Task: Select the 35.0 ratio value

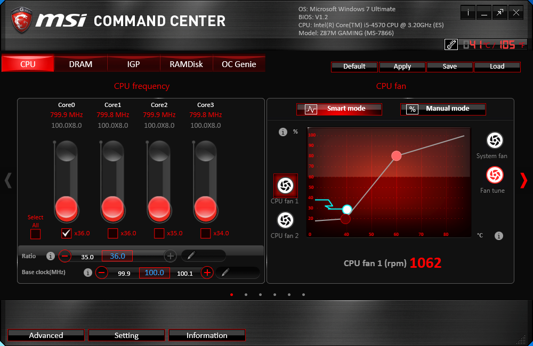Action: (x=87, y=257)
